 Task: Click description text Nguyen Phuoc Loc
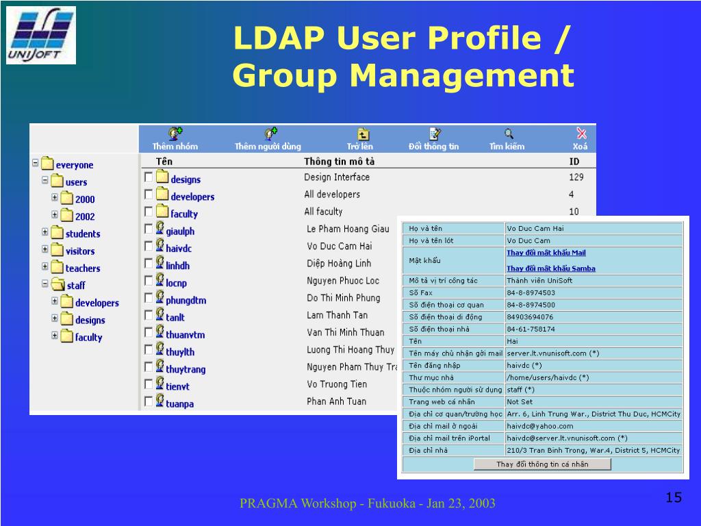coord(343,281)
